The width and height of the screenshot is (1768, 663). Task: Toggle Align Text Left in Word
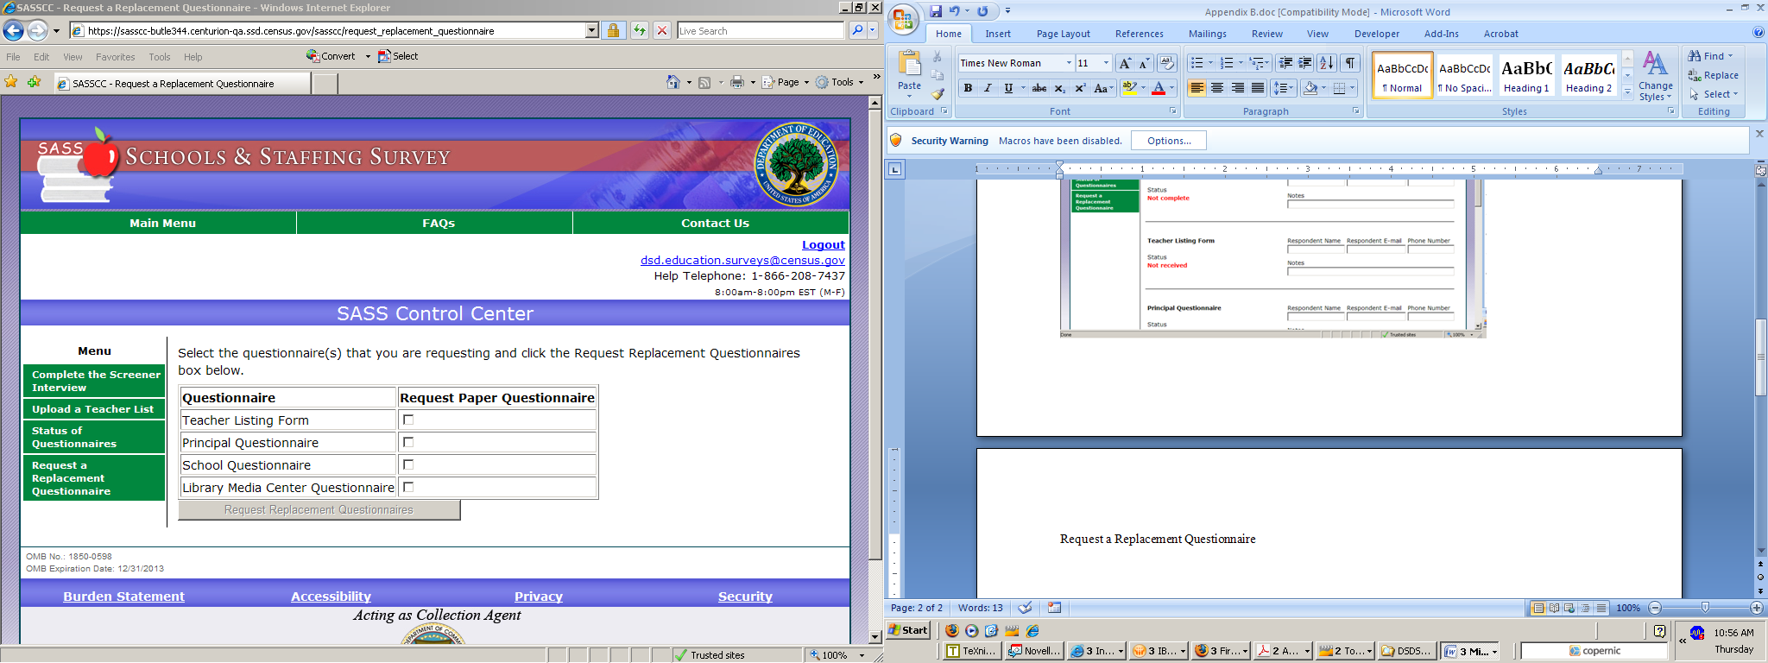tap(1197, 88)
